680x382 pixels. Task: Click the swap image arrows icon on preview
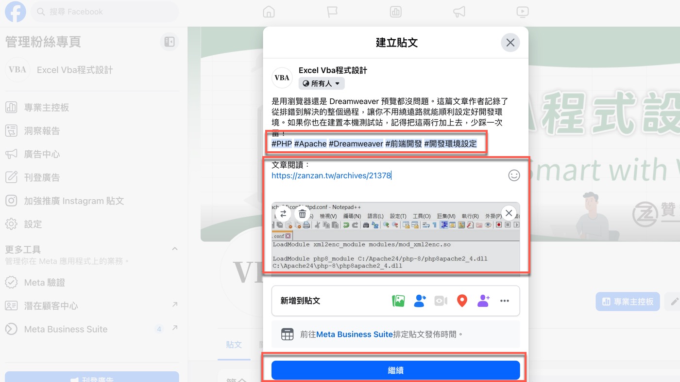pyautogui.click(x=284, y=213)
